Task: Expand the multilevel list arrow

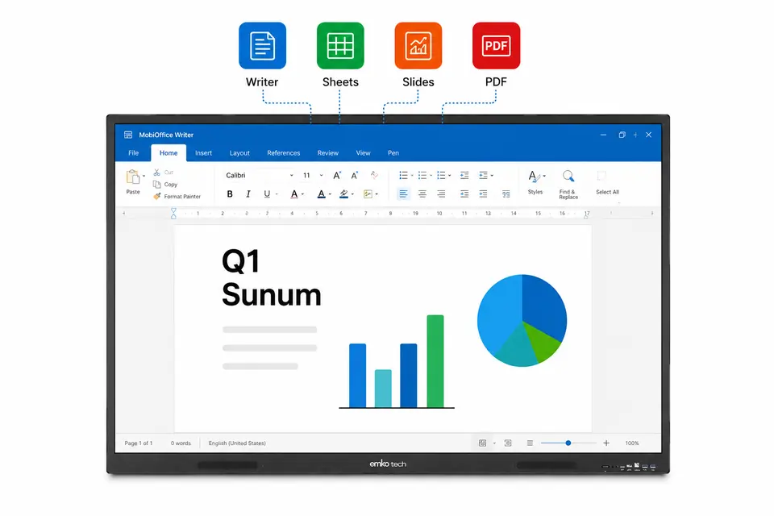Action: (450, 176)
